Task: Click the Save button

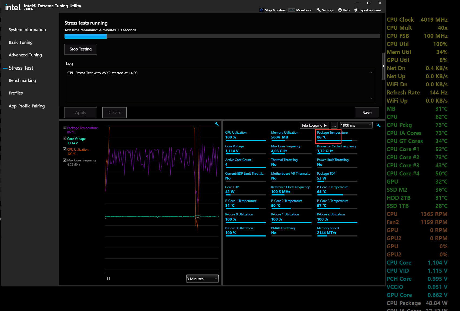Action: (367, 113)
